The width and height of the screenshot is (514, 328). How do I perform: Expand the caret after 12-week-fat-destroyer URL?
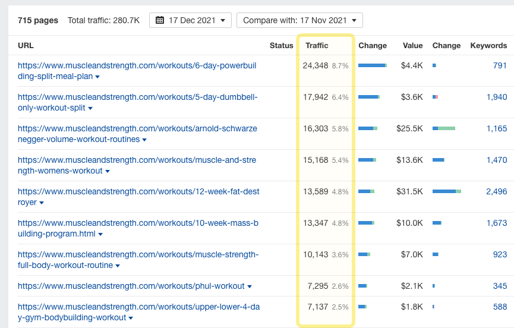pos(42,203)
